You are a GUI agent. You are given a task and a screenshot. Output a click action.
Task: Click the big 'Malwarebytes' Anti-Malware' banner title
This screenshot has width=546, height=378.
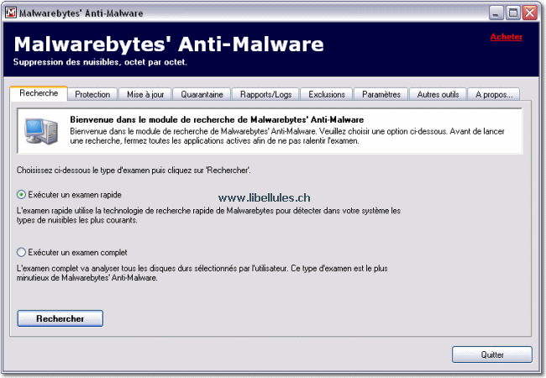pos(169,45)
